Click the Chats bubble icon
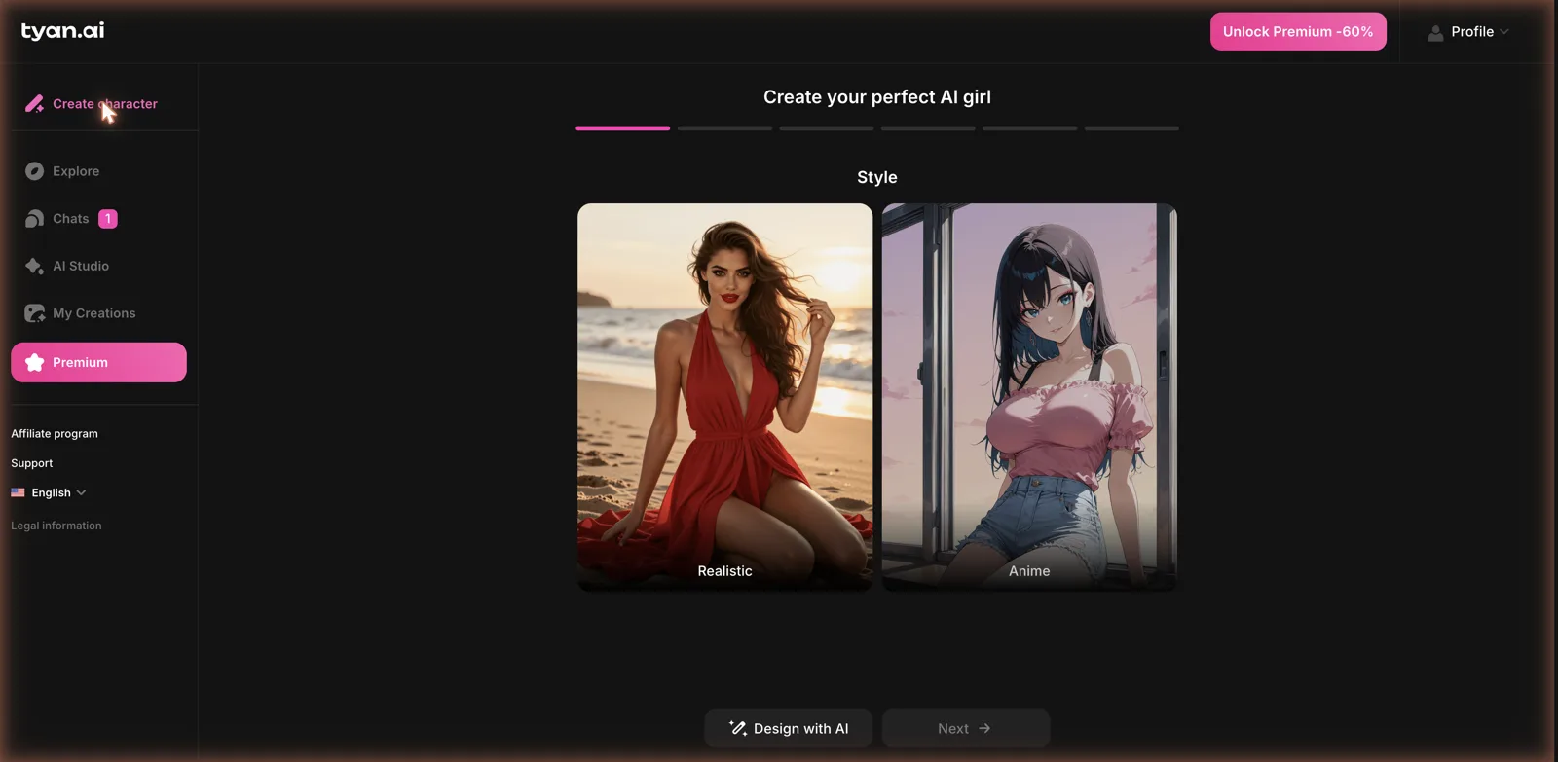Image resolution: width=1558 pixels, height=762 pixels. (34, 219)
